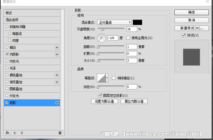This screenshot has height=140, width=213.
Task: Click the 取消 button
Action: [x=191, y=20]
